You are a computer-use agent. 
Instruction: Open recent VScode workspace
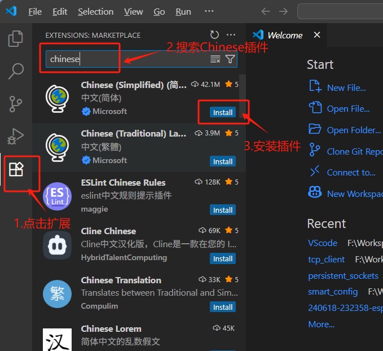pyautogui.click(x=323, y=243)
